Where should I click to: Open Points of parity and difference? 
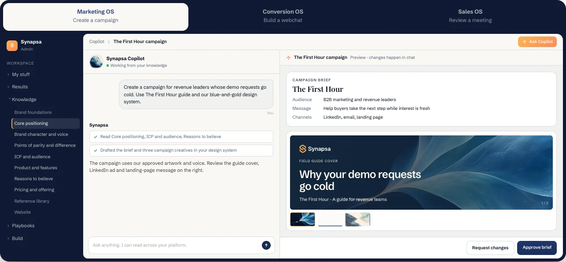45,146
